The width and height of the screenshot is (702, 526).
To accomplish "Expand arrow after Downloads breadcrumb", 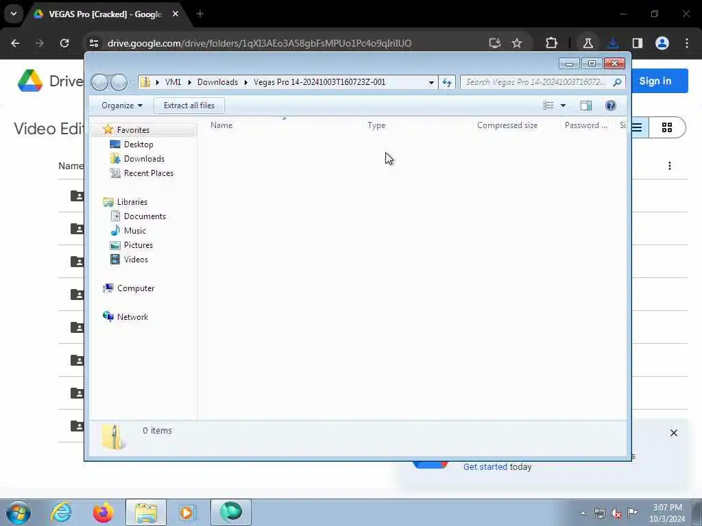I will point(246,82).
